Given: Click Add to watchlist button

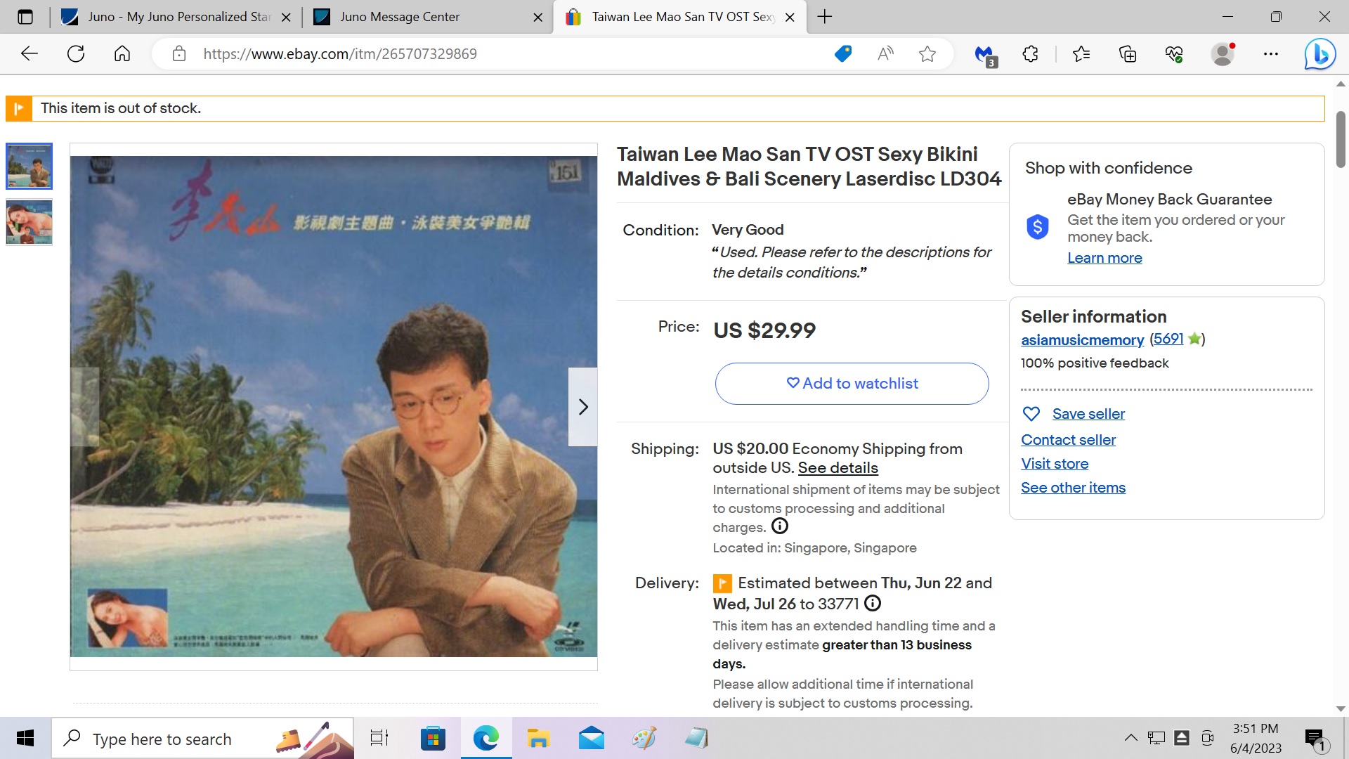Looking at the screenshot, I should [x=852, y=384].
